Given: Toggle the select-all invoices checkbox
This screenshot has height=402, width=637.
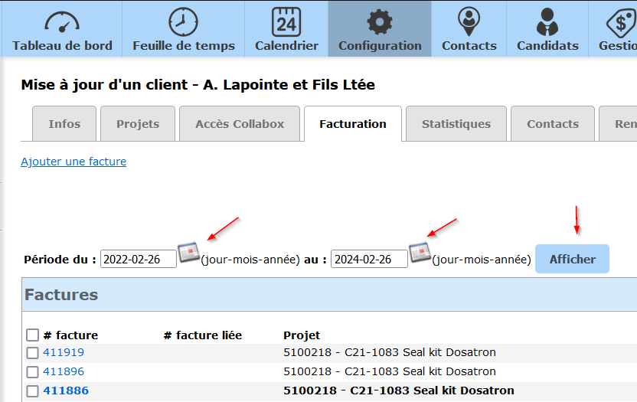Looking at the screenshot, I should point(32,335).
